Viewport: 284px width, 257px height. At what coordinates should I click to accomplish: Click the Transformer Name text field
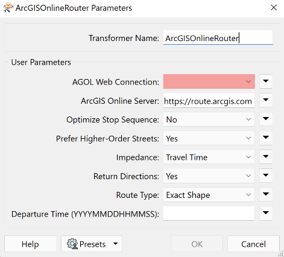pos(218,37)
